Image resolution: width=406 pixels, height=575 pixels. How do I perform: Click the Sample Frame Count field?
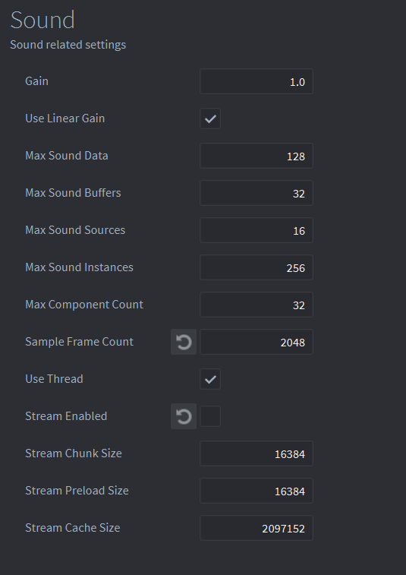pos(257,342)
